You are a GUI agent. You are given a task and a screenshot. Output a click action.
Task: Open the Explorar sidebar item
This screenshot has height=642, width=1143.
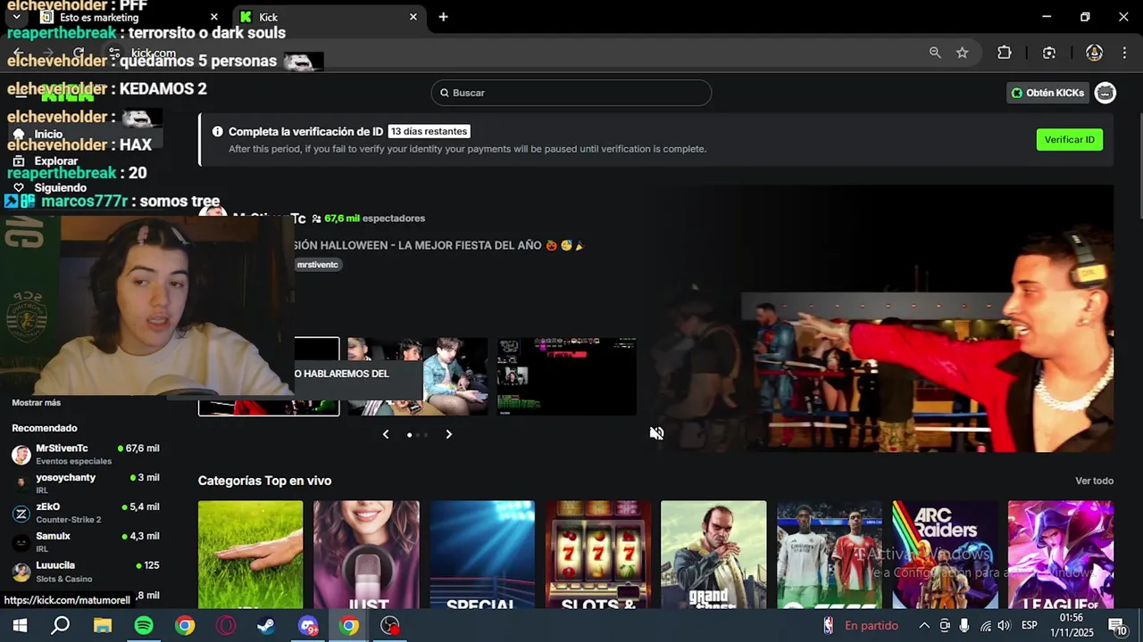tap(55, 161)
